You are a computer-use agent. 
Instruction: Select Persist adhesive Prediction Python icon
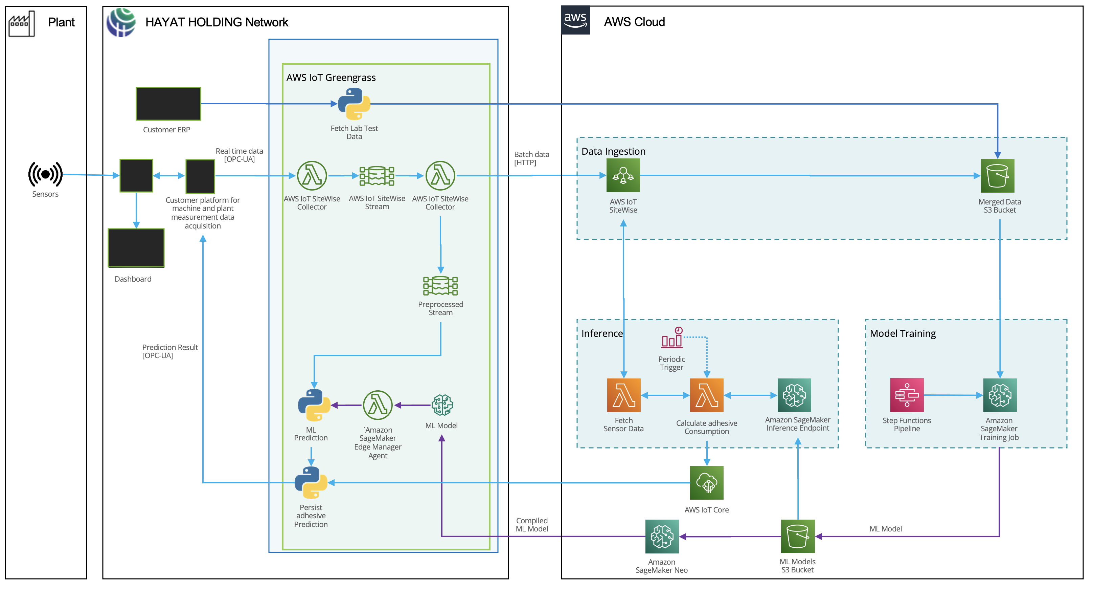tap(311, 482)
